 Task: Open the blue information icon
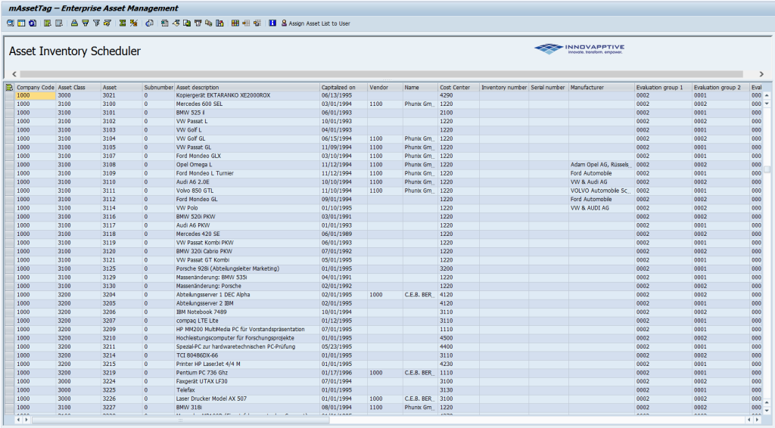coord(272,23)
